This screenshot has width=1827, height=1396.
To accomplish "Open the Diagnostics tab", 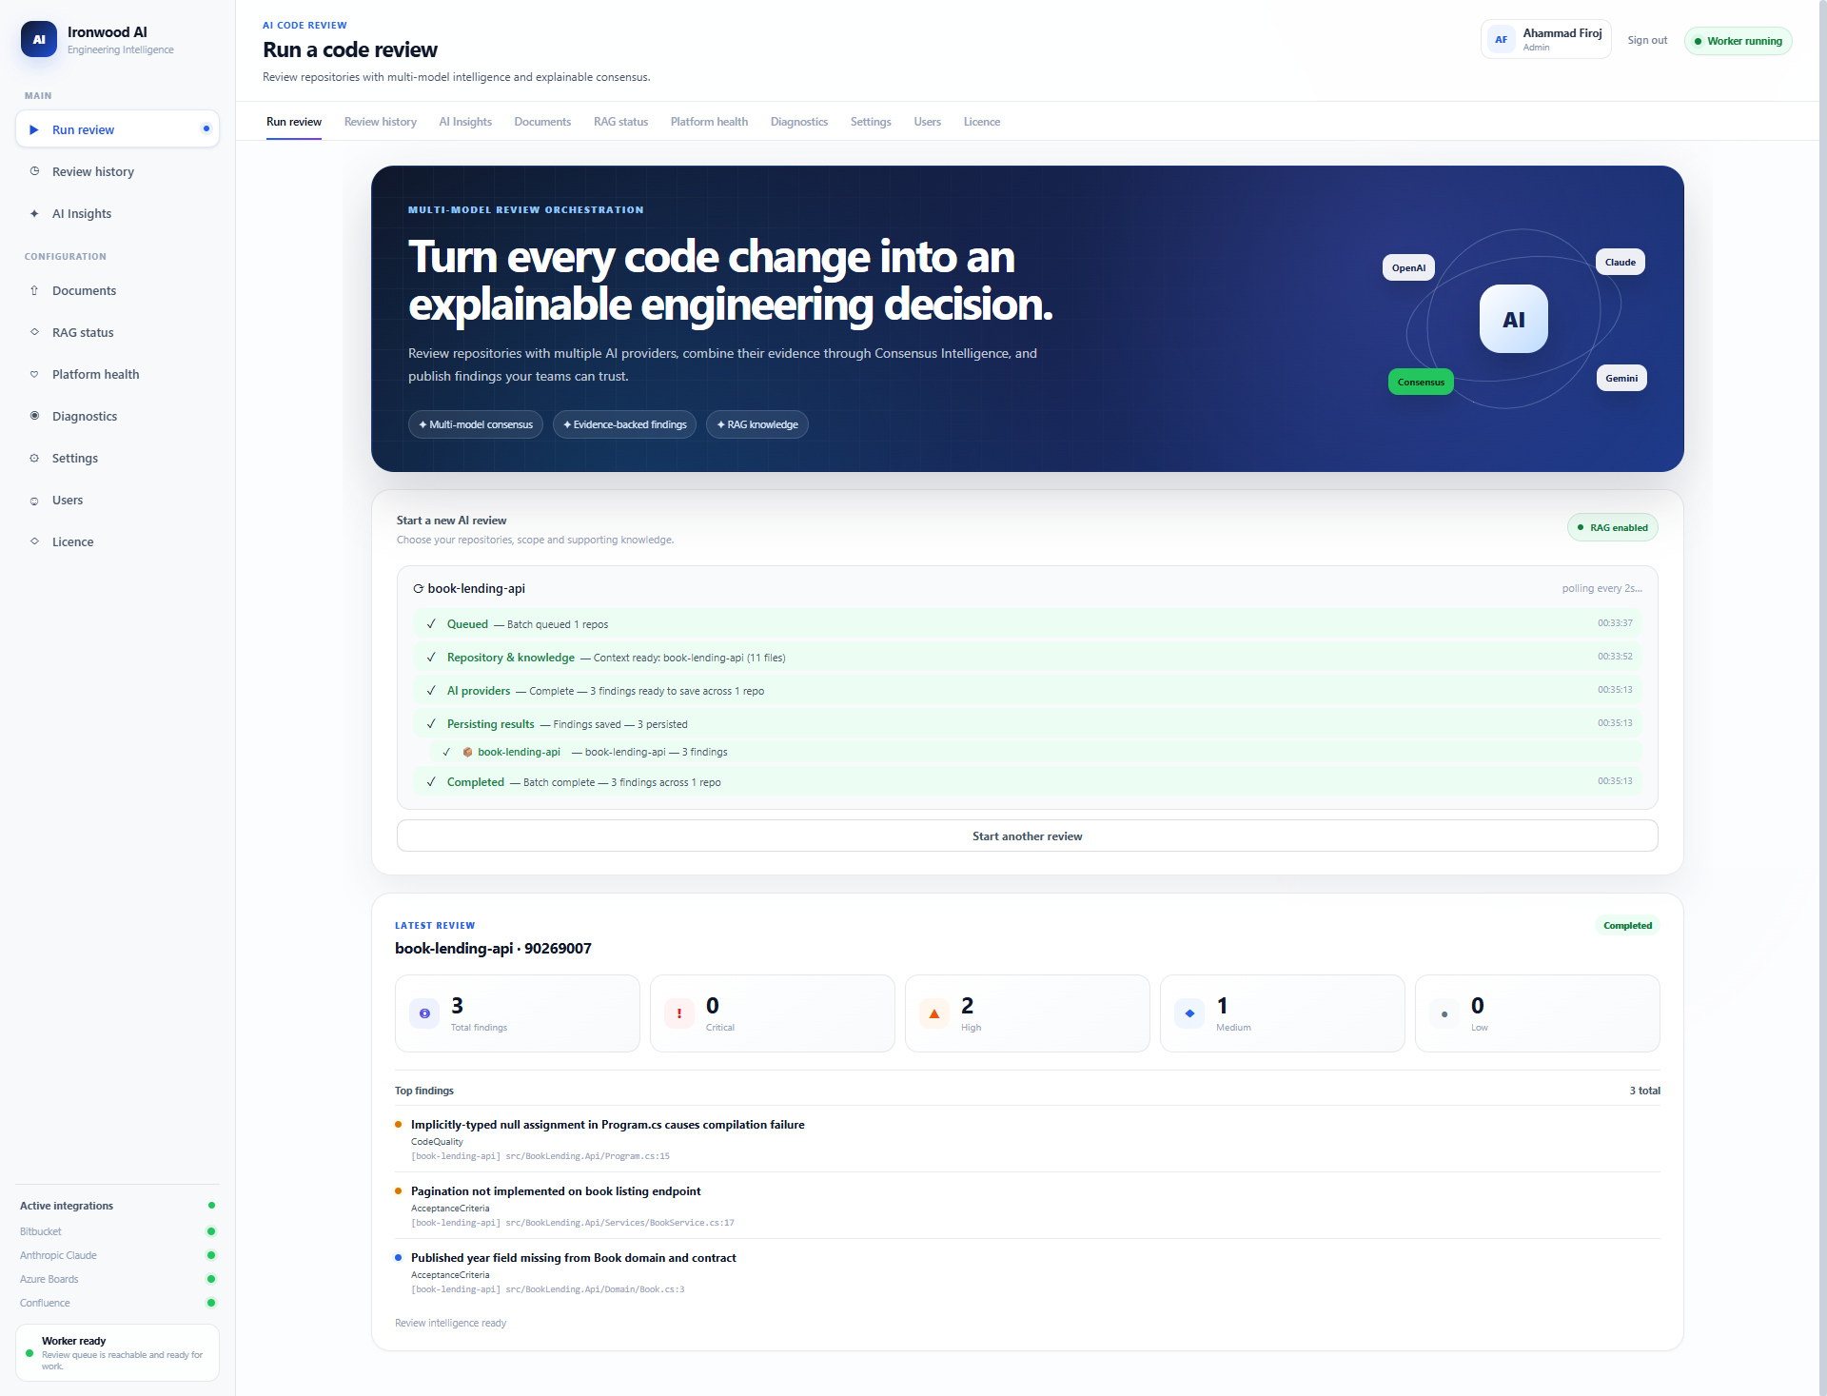I will [x=799, y=122].
